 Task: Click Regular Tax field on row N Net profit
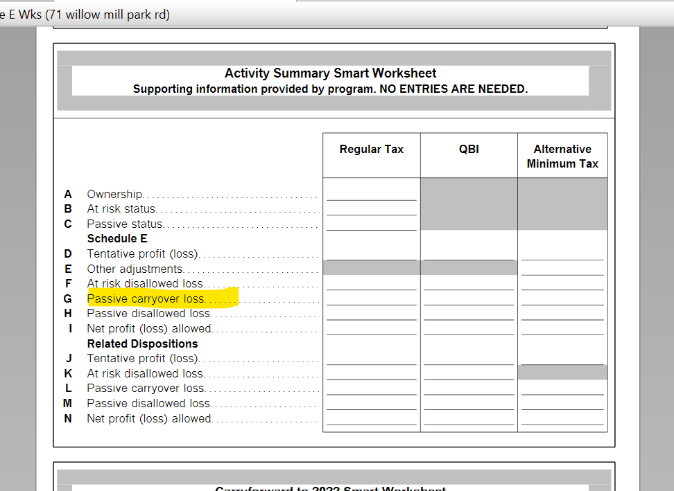coord(372,418)
